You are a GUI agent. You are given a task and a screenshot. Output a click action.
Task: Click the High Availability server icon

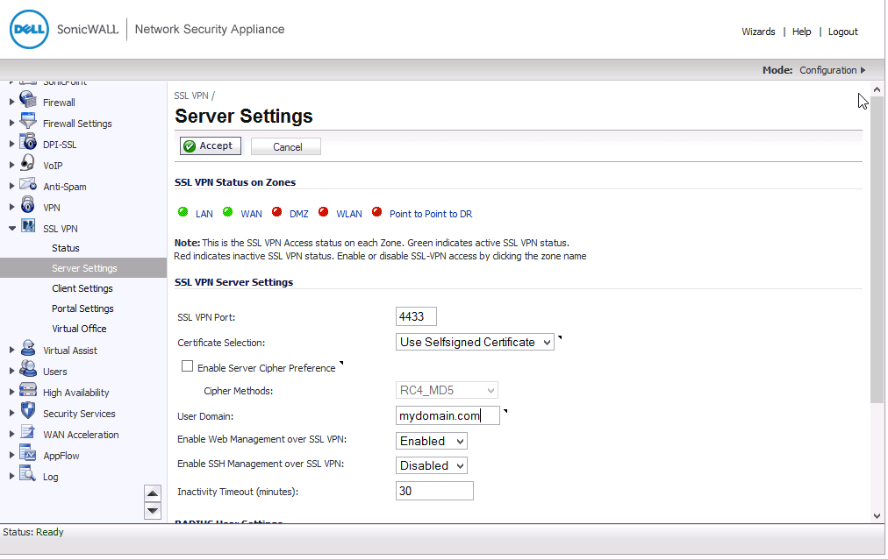[x=28, y=390]
